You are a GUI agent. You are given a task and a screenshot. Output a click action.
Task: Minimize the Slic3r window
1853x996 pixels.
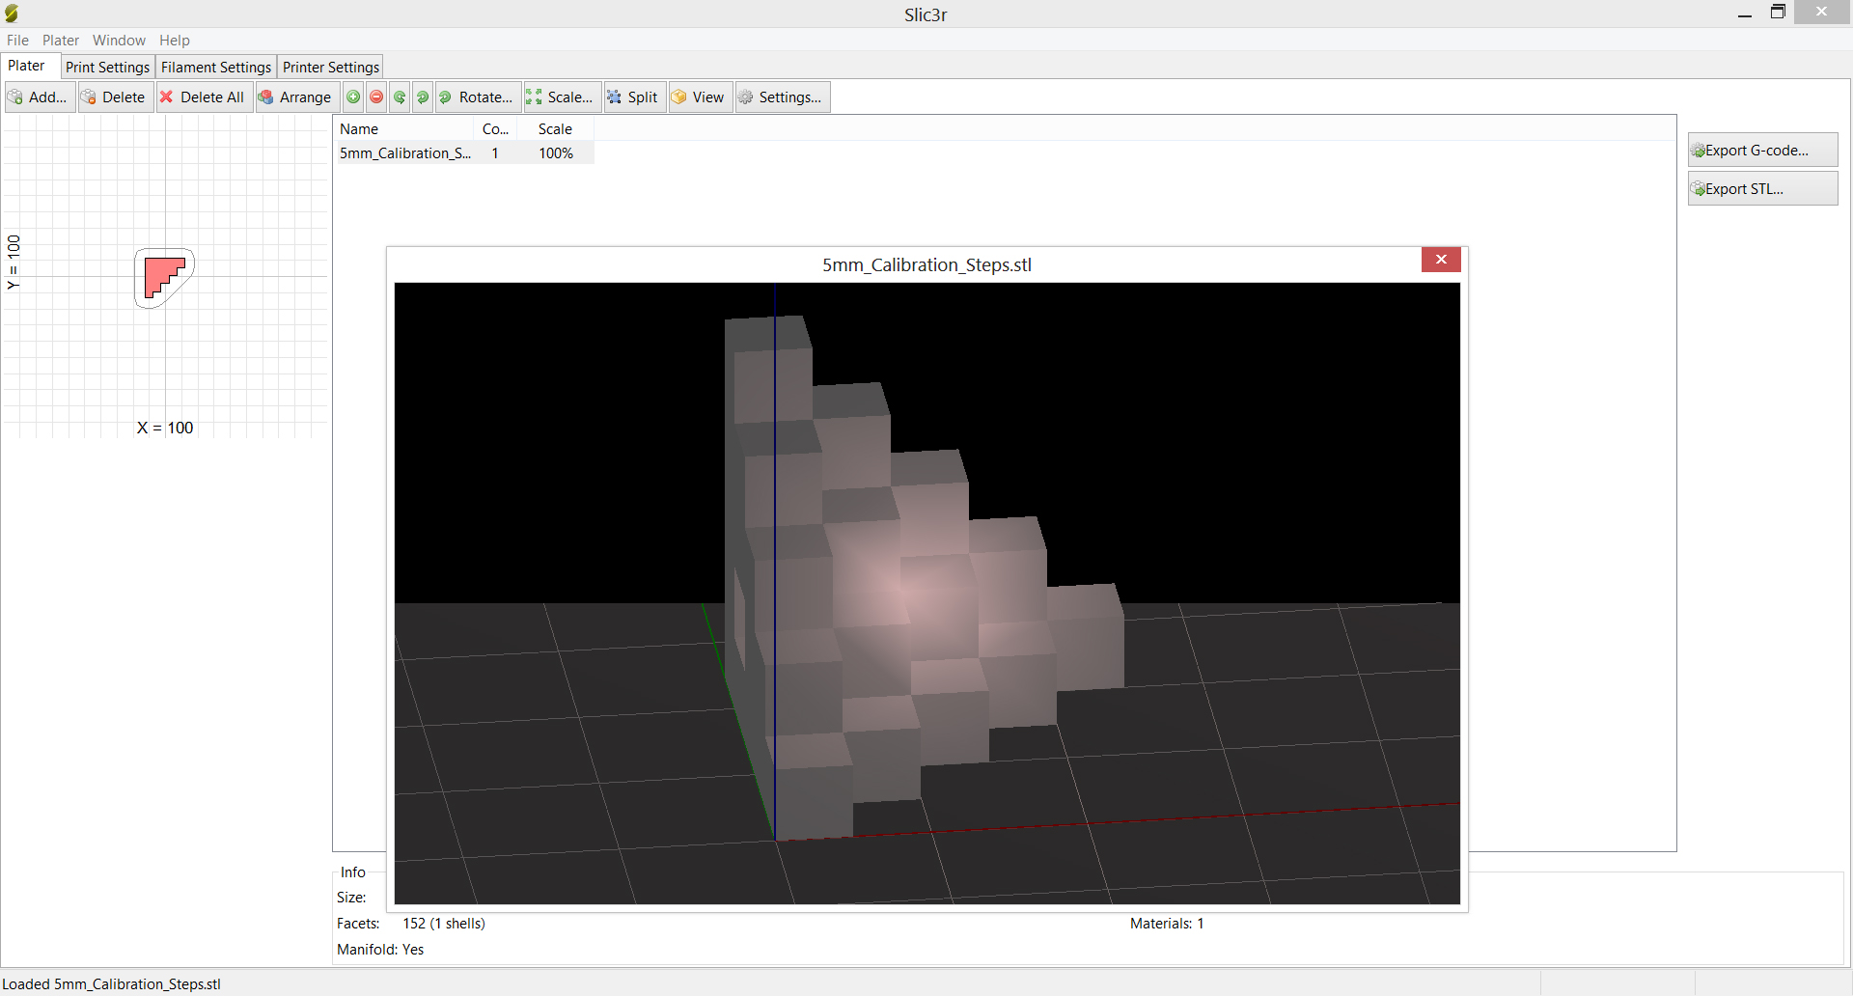point(1745,14)
